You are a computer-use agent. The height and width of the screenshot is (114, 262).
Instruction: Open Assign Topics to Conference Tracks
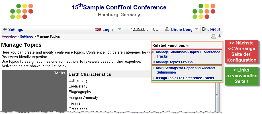tap(185, 78)
